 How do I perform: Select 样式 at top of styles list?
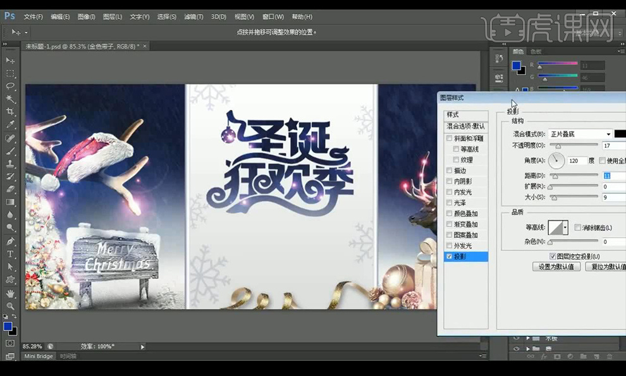pos(466,115)
